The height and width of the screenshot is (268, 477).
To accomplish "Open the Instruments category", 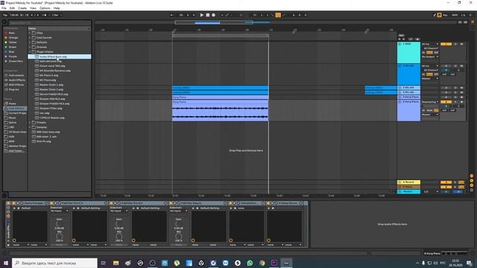I will [x=16, y=75].
